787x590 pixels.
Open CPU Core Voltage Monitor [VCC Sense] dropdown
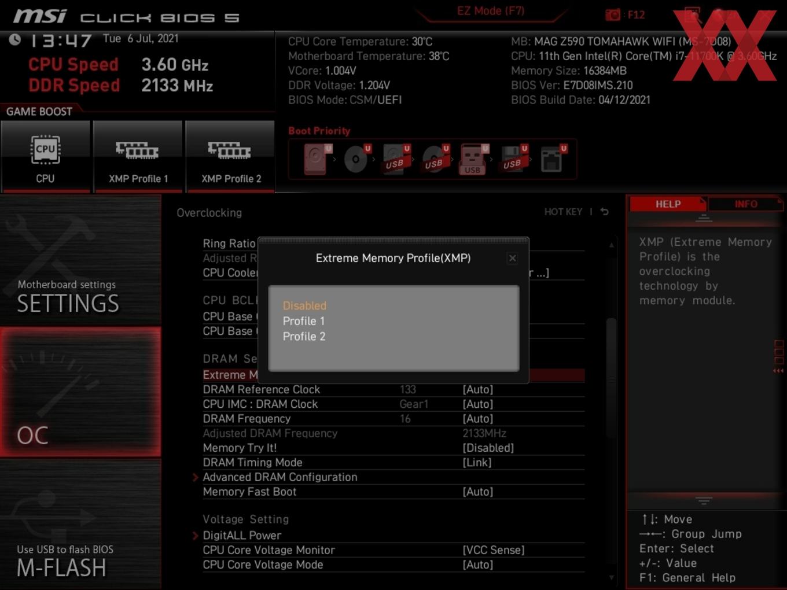(493, 551)
